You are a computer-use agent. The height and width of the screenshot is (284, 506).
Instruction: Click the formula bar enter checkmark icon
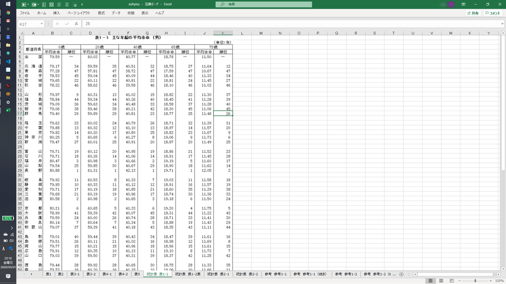click(x=68, y=24)
